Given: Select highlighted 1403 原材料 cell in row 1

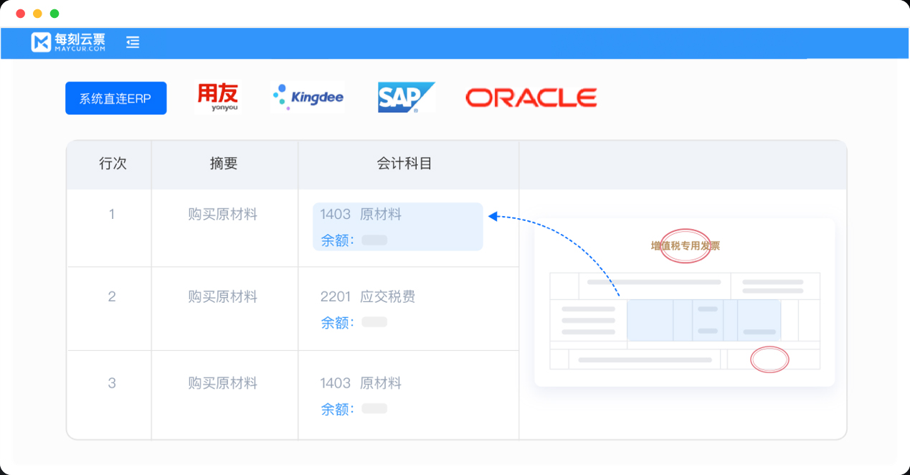Looking at the screenshot, I should pos(397,227).
